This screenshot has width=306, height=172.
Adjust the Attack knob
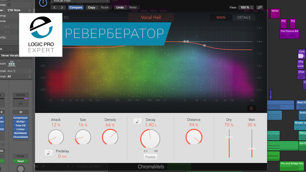pyautogui.click(x=56, y=137)
